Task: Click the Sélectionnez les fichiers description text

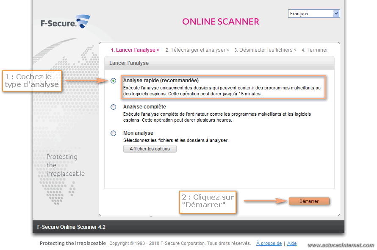Action: click(176, 140)
